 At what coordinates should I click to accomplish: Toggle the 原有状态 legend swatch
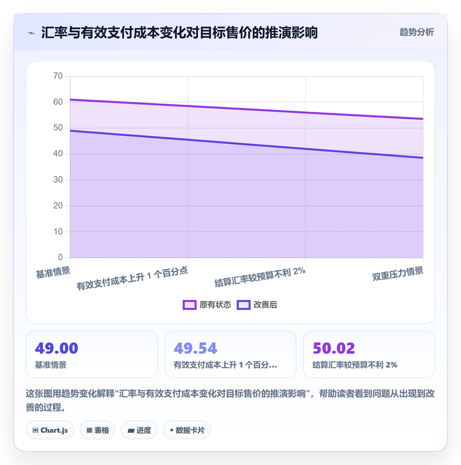click(189, 305)
